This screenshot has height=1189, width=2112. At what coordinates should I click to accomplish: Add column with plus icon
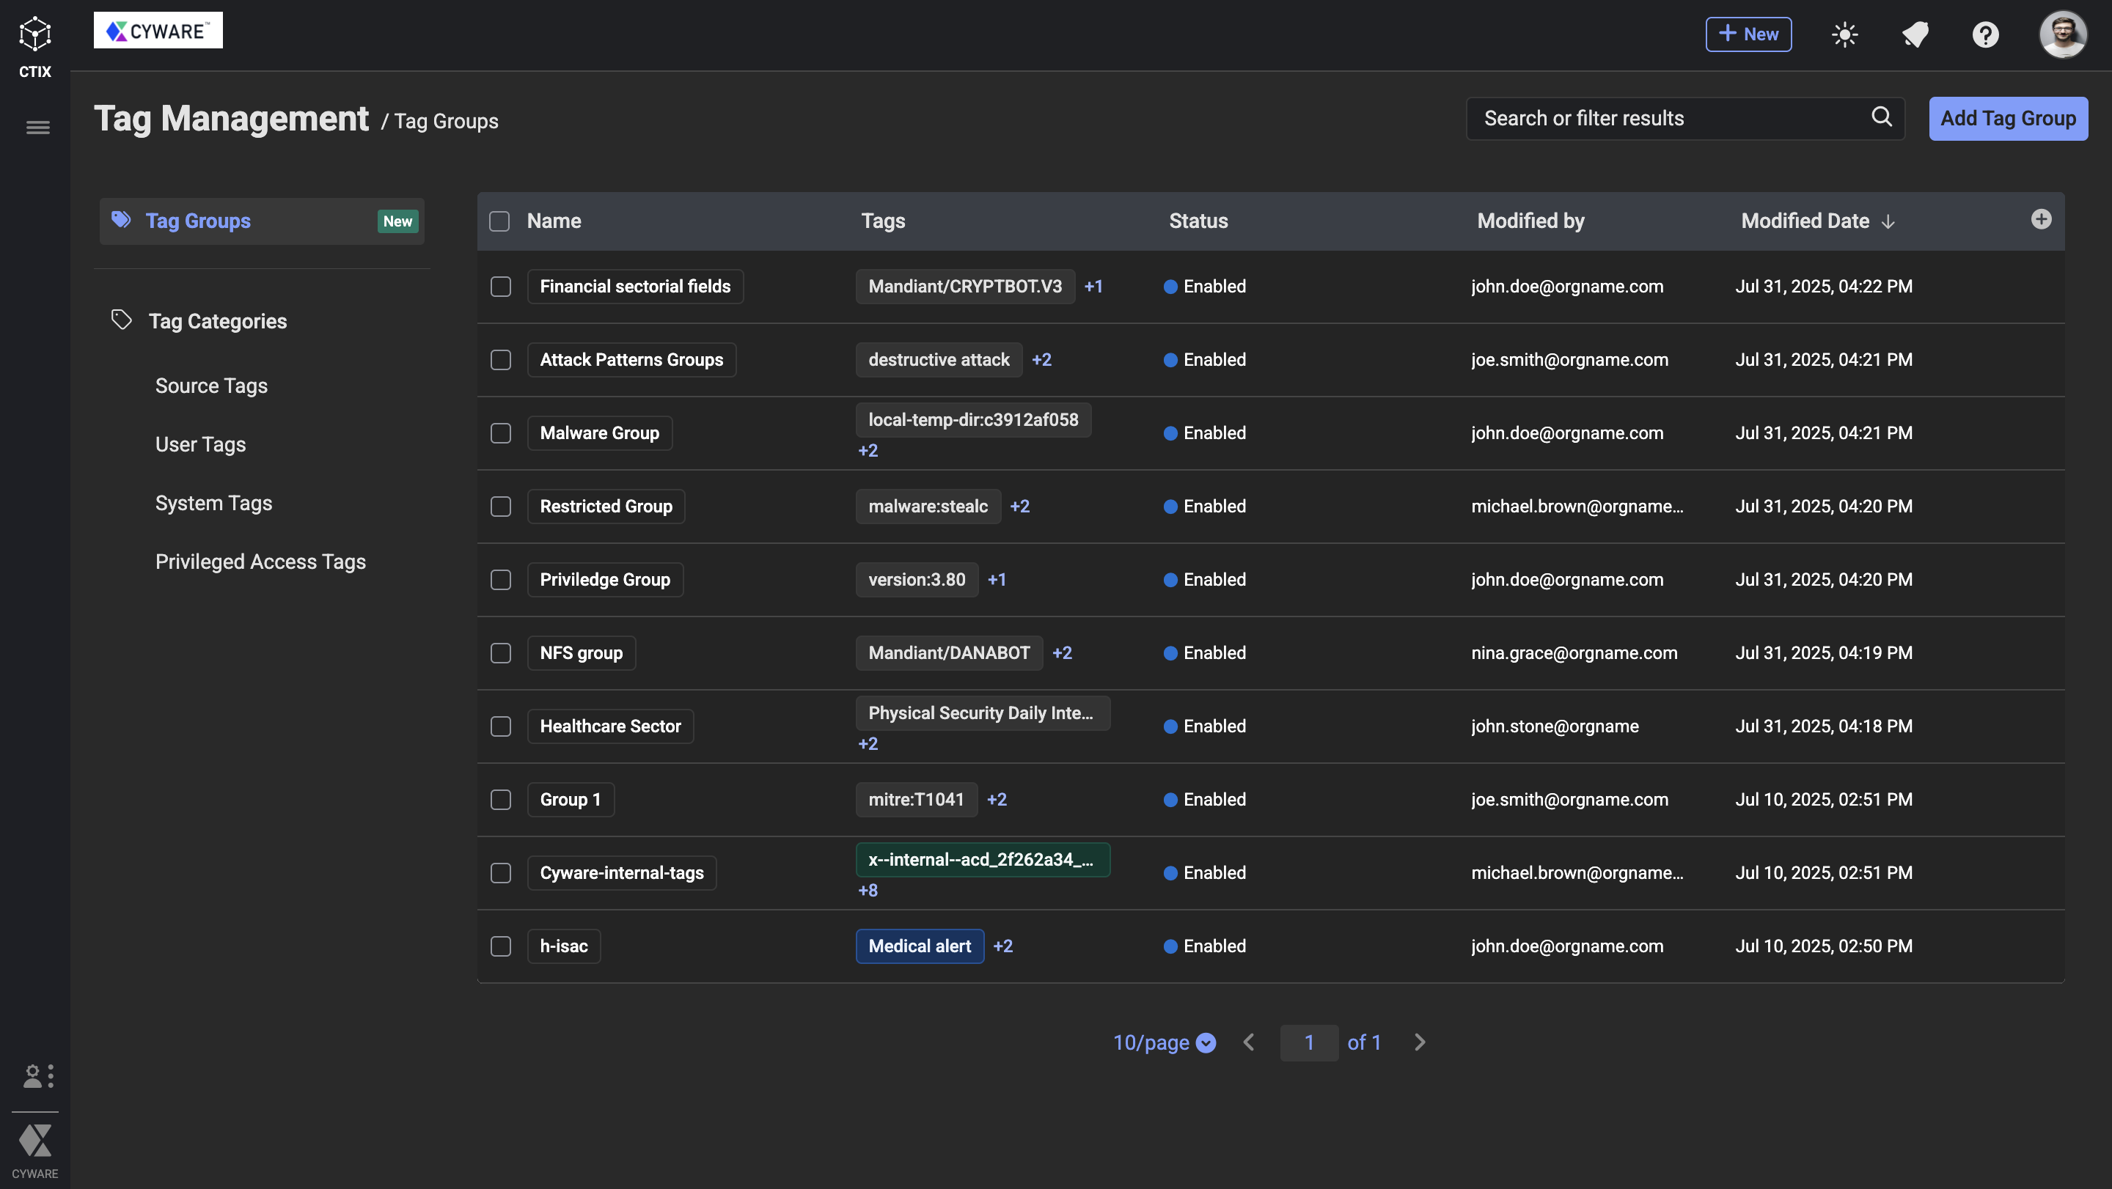tap(2041, 220)
